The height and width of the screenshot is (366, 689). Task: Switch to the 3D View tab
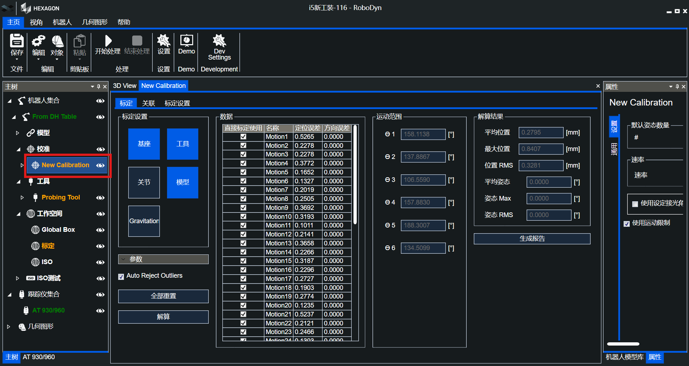124,86
